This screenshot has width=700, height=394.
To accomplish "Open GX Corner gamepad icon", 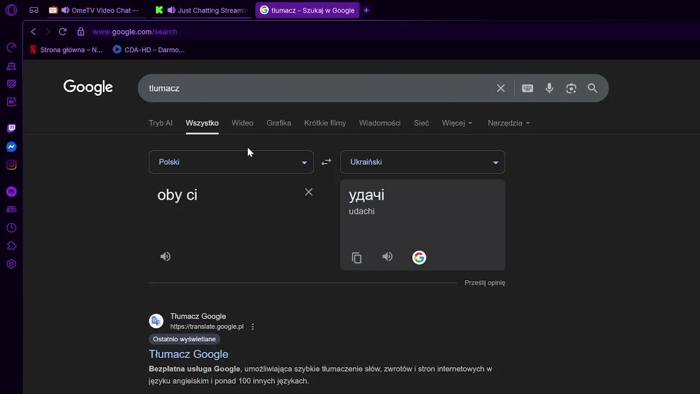I will [x=34, y=10].
